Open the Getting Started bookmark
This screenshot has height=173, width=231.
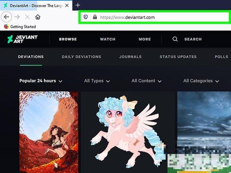coord(20,27)
